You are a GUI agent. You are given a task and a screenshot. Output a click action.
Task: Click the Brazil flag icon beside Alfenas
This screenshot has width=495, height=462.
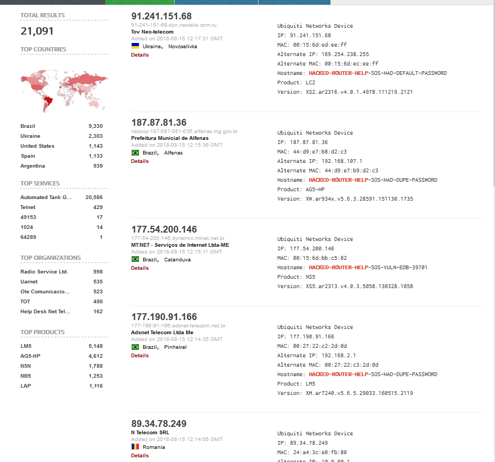(x=135, y=152)
